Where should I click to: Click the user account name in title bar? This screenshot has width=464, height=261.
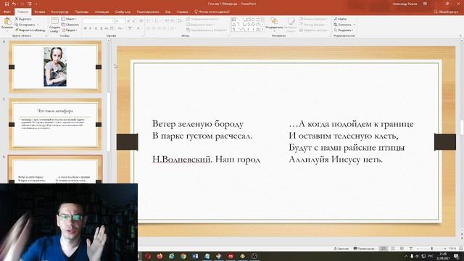[405, 4]
